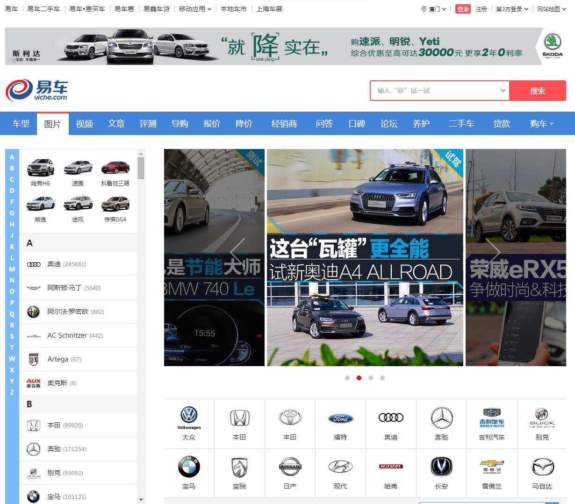Image resolution: width=575 pixels, height=504 pixels.
Task: Open the 上海车展 top link
Action: coord(269,9)
